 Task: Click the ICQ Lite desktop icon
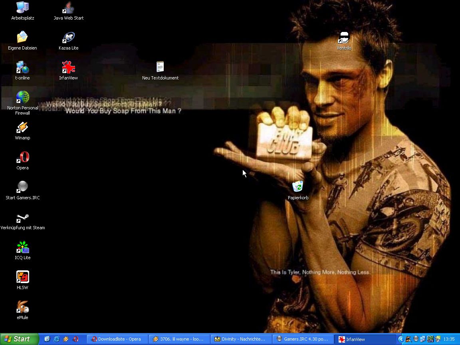pos(22,248)
